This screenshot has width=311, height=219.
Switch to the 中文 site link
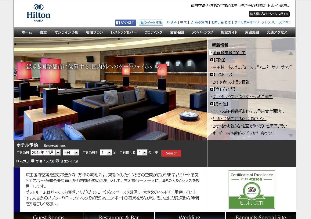coord(183,22)
